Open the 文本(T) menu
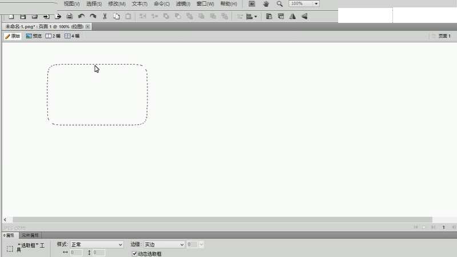This screenshot has width=457, height=257. 139,4
